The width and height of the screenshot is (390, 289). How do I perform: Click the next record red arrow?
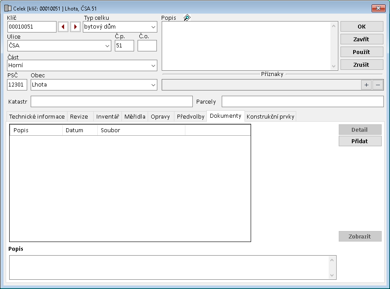(x=75, y=27)
